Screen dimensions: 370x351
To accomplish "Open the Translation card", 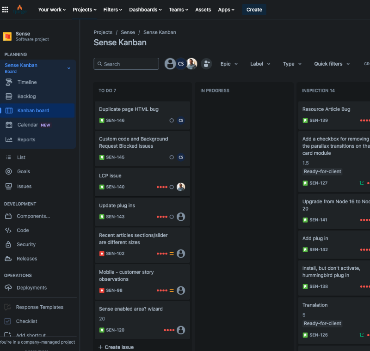I will [x=334, y=321].
